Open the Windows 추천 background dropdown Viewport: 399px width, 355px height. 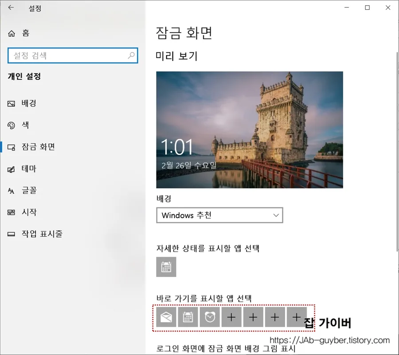click(x=219, y=215)
